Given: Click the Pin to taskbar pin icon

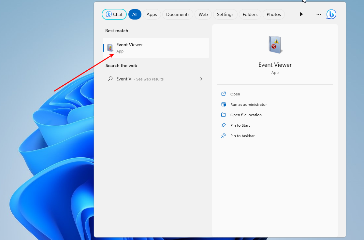Looking at the screenshot, I should (x=224, y=136).
